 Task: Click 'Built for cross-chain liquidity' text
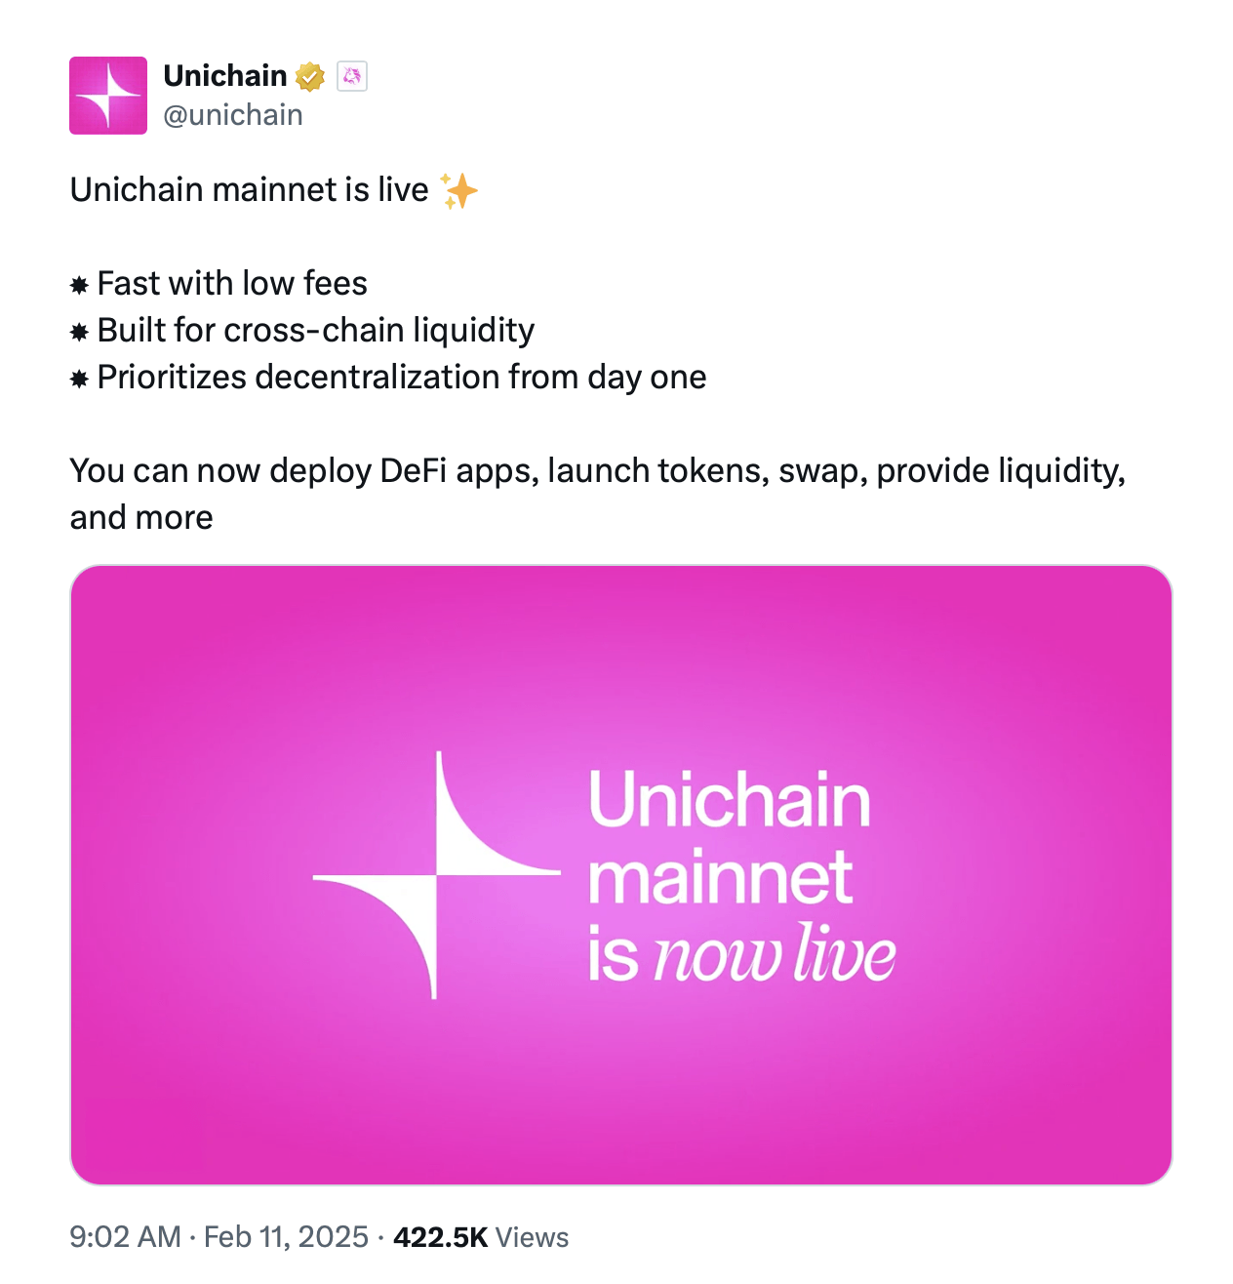click(x=315, y=330)
